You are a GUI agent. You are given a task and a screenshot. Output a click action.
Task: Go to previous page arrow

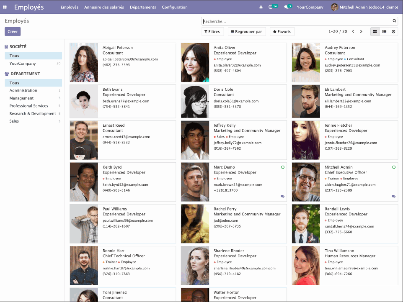pos(353,31)
